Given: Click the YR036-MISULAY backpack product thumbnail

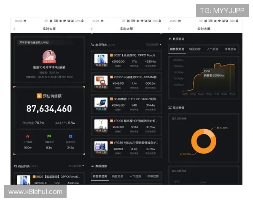Looking at the screenshot, I should click(101, 146).
